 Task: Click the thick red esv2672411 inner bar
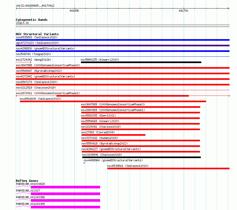point(122,96)
